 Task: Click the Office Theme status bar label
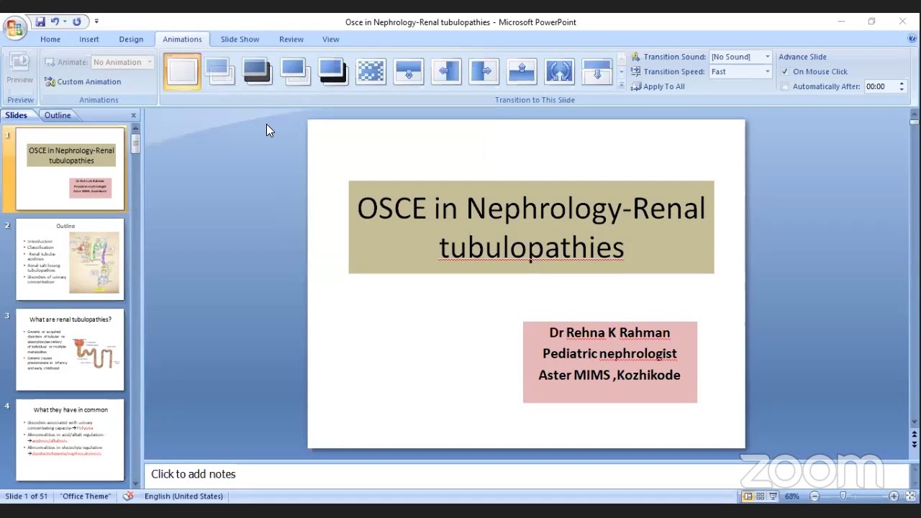(x=86, y=496)
